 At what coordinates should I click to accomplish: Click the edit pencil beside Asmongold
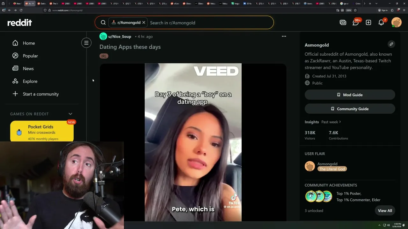click(391, 44)
